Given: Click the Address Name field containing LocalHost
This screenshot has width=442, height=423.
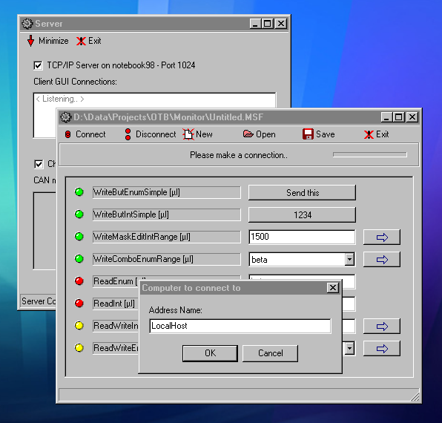Looking at the screenshot, I should (240, 326).
